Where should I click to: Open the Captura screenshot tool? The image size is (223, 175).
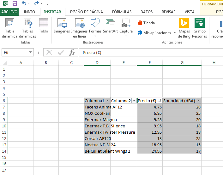click(x=126, y=28)
